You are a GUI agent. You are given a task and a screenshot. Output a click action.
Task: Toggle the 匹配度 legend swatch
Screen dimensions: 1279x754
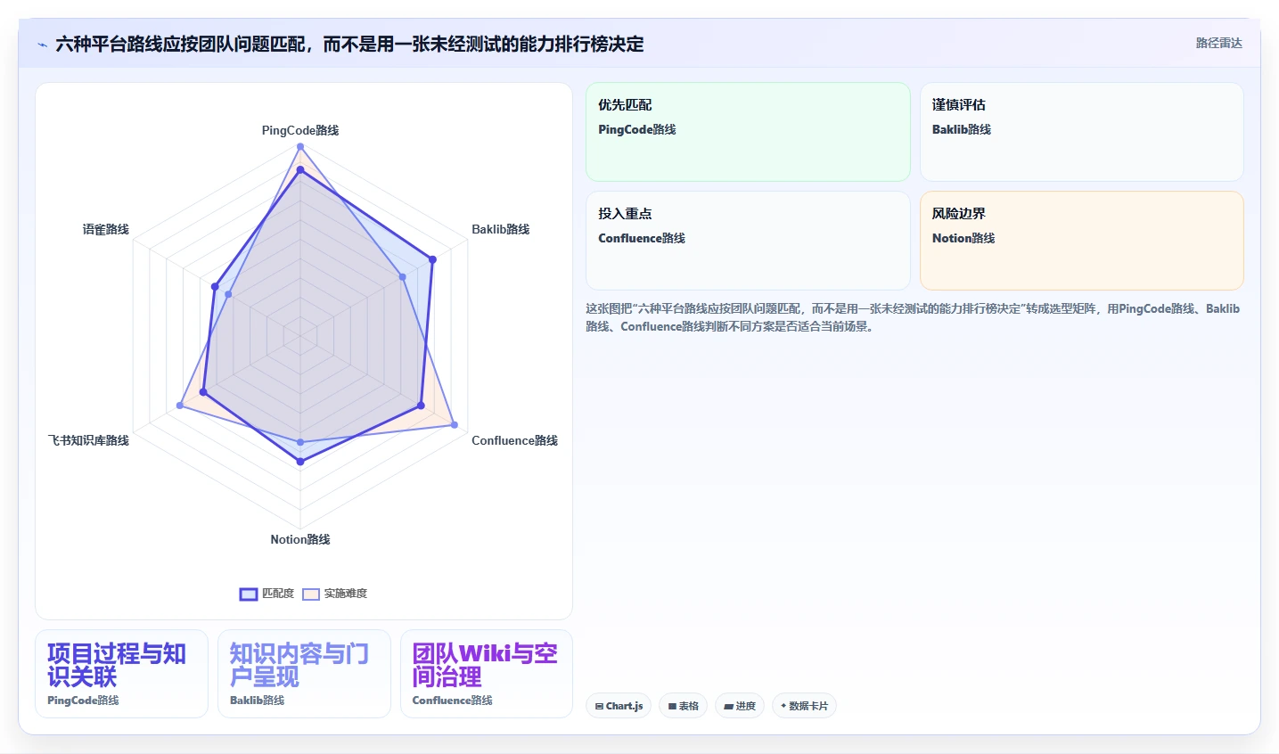coord(249,594)
